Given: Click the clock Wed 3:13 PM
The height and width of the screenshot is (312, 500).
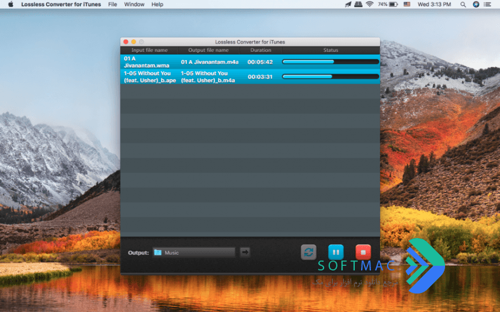Looking at the screenshot, I should coord(434,5).
